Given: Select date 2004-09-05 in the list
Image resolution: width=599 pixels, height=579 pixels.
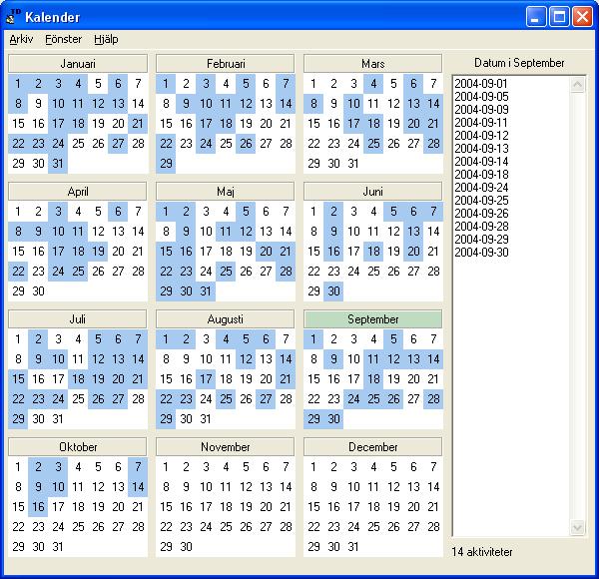Looking at the screenshot, I should (481, 96).
